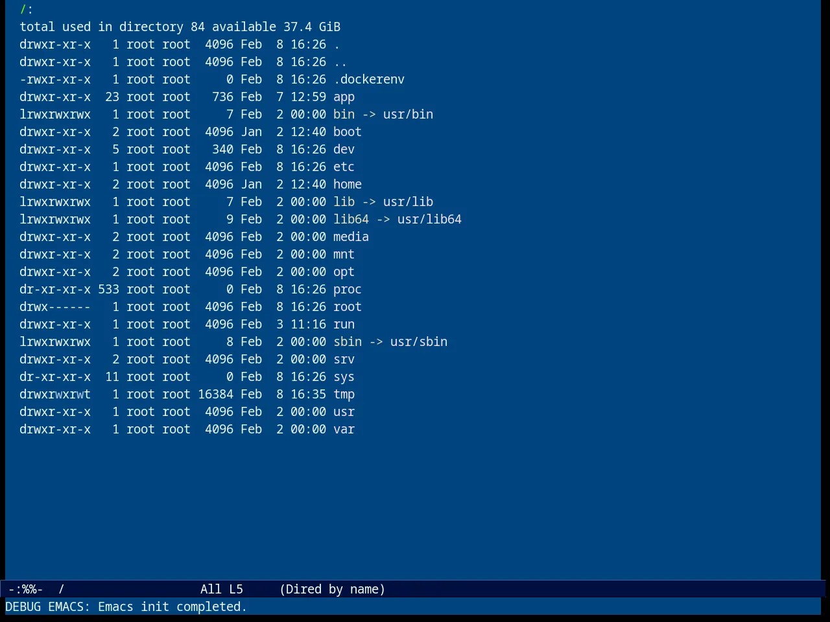Open the tmp directory
The height and width of the screenshot is (622, 830).
[x=344, y=395]
